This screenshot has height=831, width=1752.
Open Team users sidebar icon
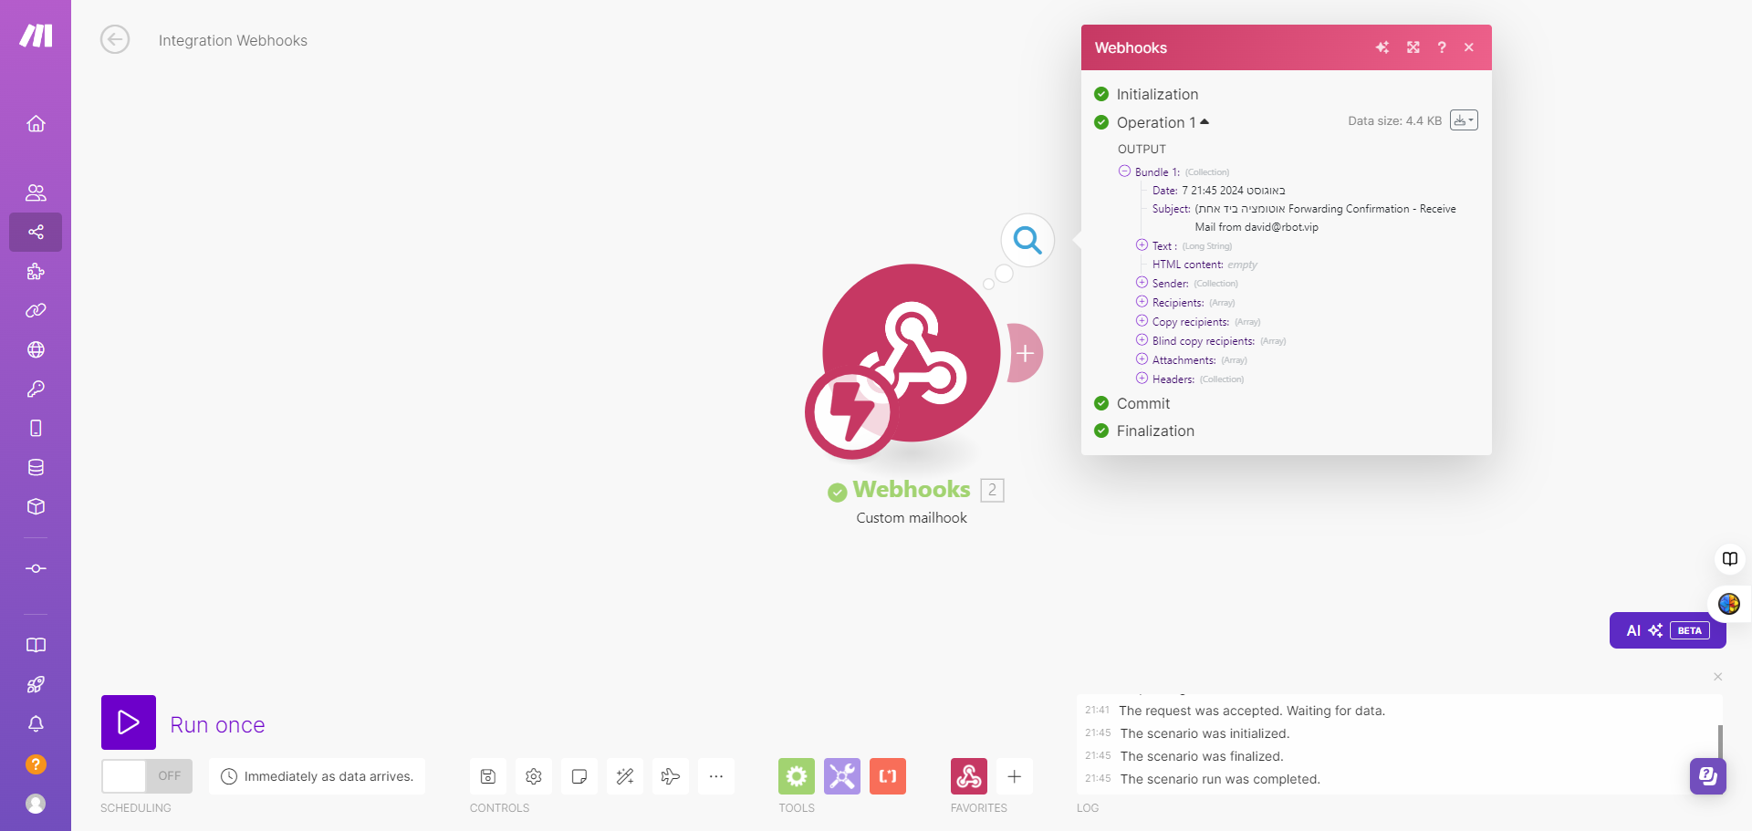coord(36,192)
